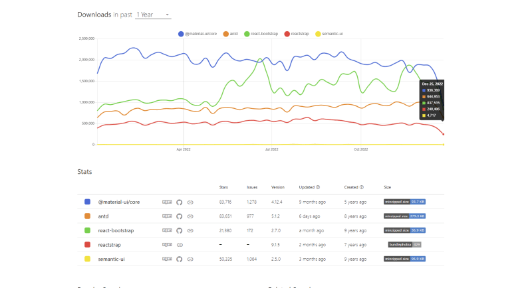The image size is (532, 288).
Task: Click the npm icon in the antd row
Action: [167, 216]
